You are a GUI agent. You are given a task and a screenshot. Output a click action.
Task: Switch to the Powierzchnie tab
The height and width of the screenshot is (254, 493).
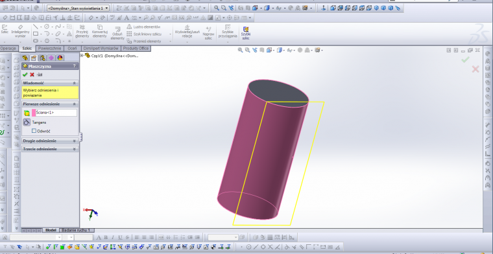tap(49, 49)
